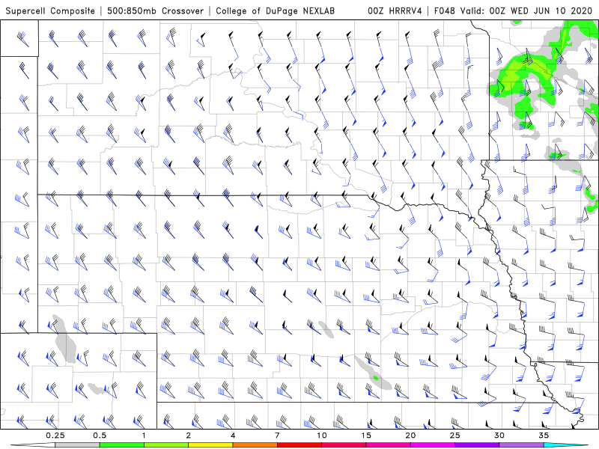Click the "College of DuPage NEXLAB" text
This screenshot has width=599, height=449.
point(275,10)
